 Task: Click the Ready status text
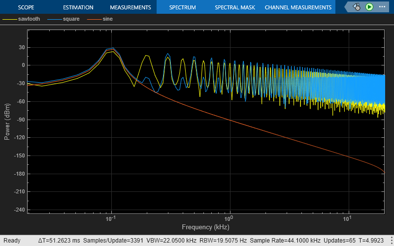[12, 241]
